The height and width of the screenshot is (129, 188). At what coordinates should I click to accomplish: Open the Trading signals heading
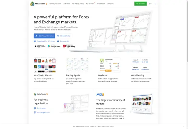pos(73,75)
